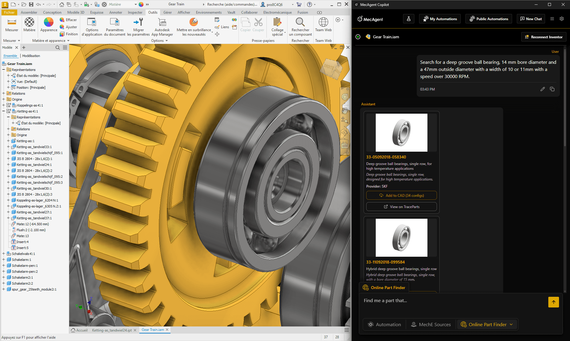Open the MecAgent lab flask icon
This screenshot has height=341, width=570.
coord(409,19)
